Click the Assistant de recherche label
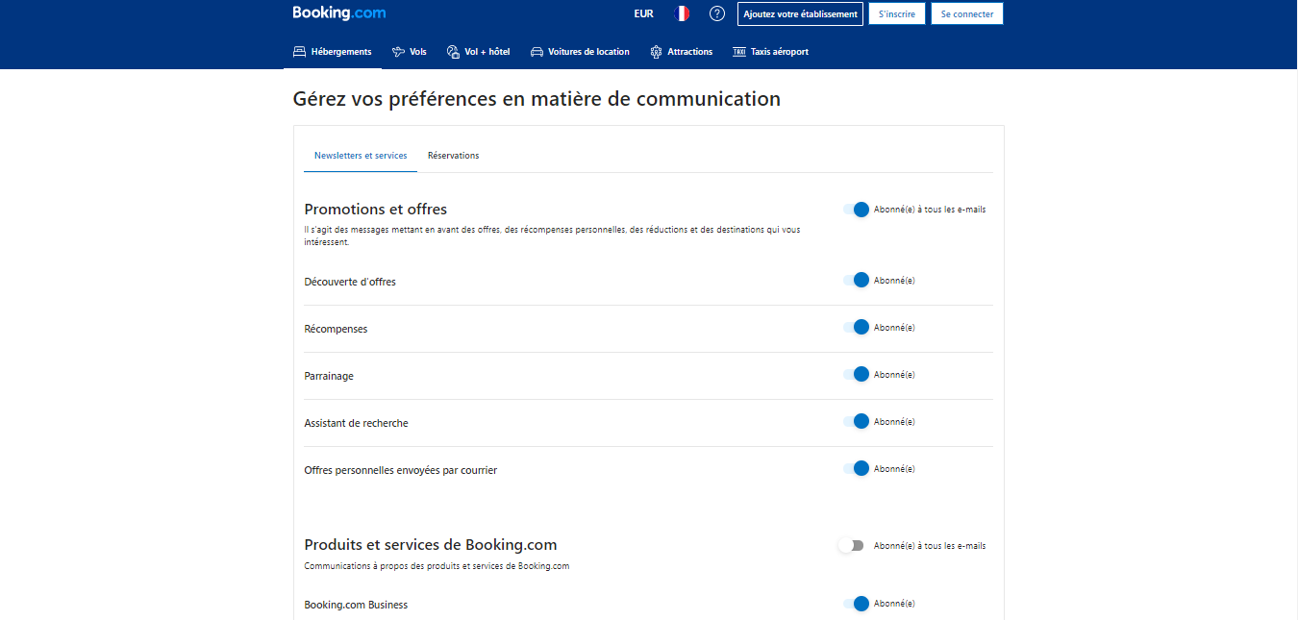 357,423
